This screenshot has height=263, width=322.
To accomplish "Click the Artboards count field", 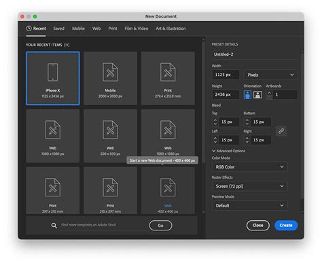I will 285,94.
